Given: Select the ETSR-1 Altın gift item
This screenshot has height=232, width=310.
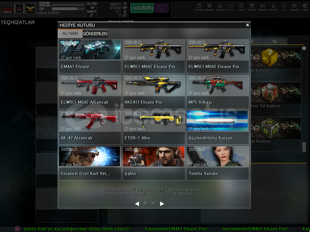Looking at the screenshot, I should pyautogui.click(x=154, y=128).
